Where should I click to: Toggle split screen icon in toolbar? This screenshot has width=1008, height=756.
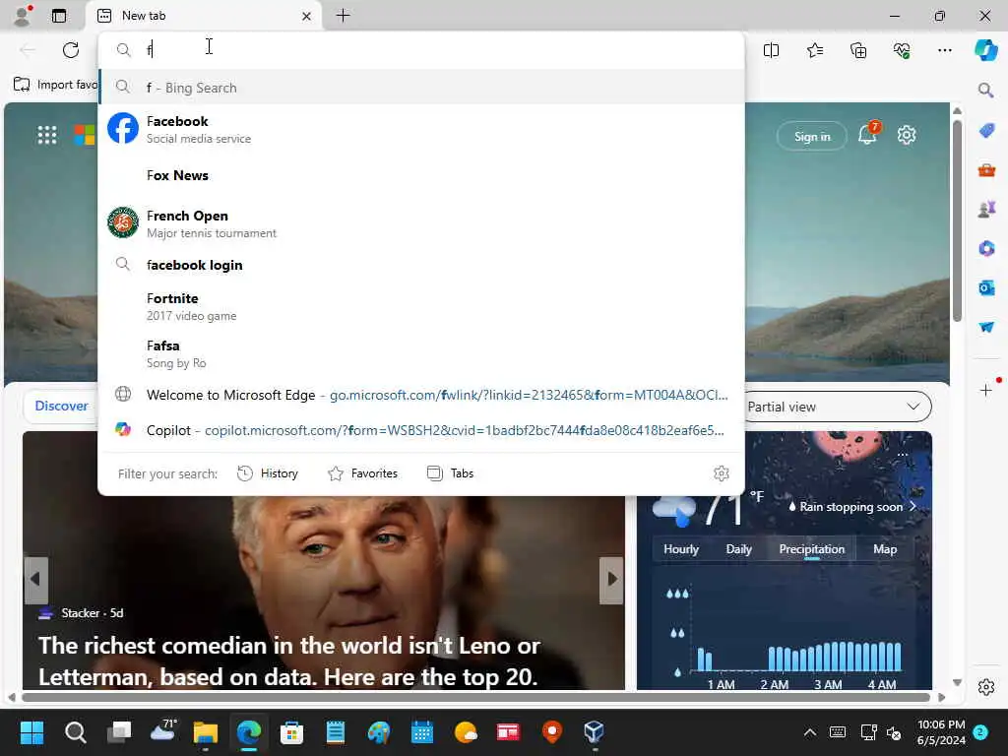[x=772, y=50]
